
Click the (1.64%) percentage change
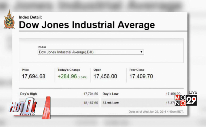[82, 77]
